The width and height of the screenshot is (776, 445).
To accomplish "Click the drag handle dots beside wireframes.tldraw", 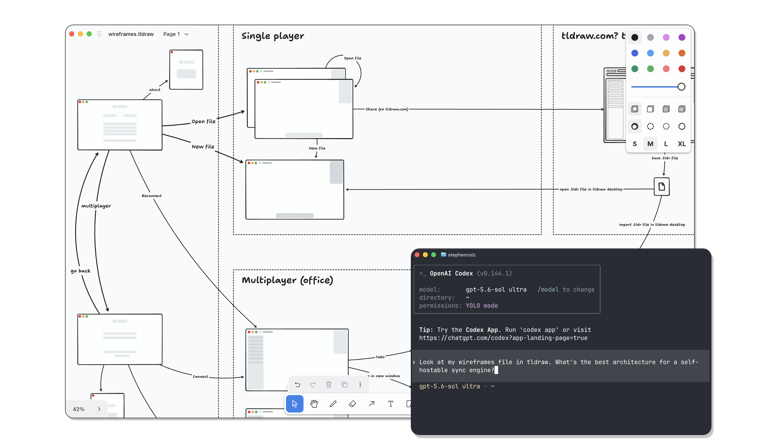I will pyautogui.click(x=99, y=34).
